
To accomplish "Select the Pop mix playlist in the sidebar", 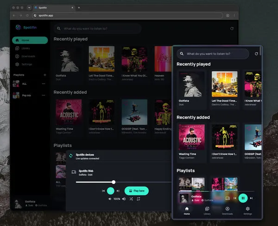I will [26, 95].
